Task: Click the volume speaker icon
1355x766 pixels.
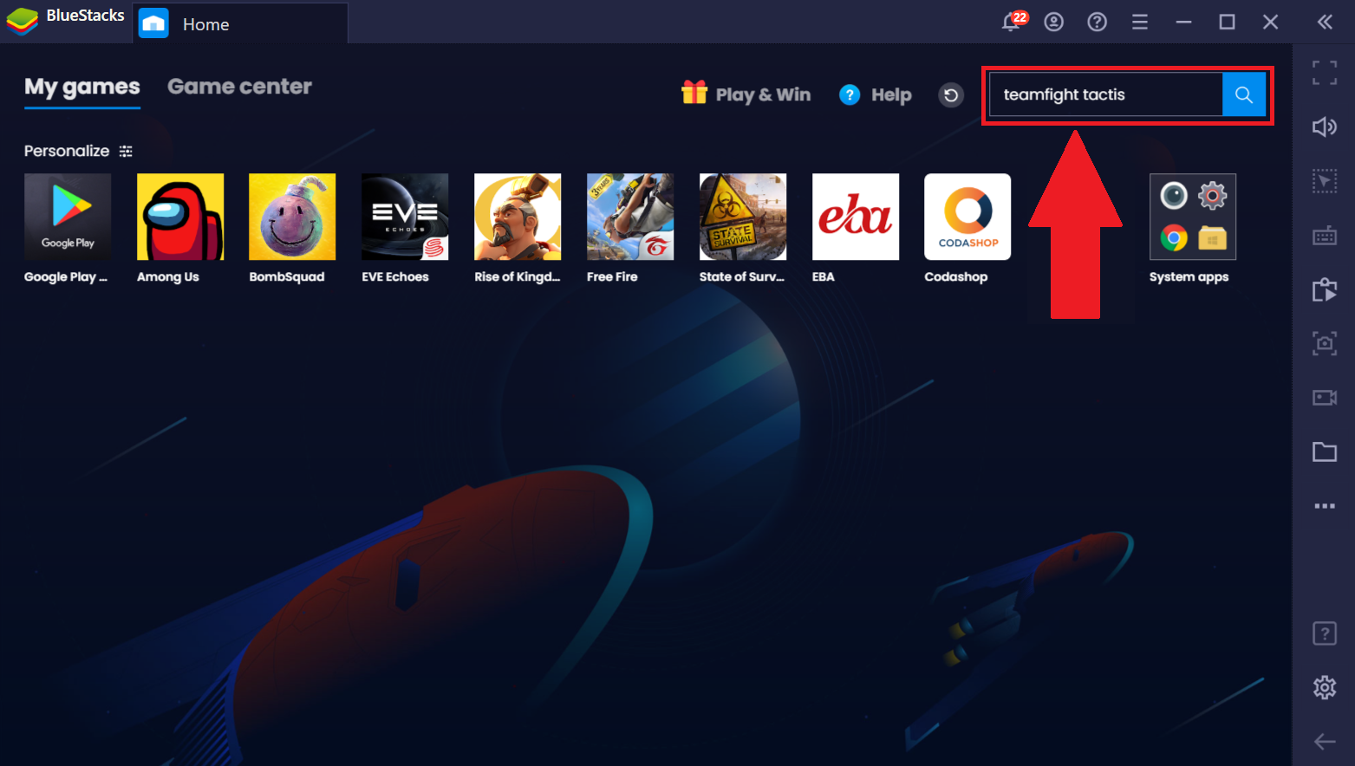Action: click(1325, 127)
